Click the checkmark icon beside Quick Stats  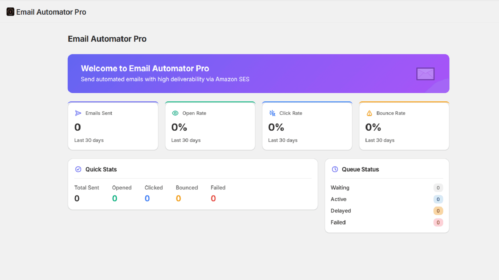pyautogui.click(x=78, y=169)
